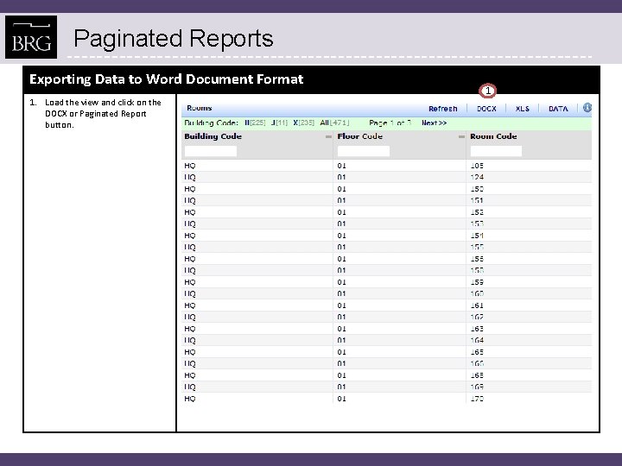Export report with DOCX button

click(486, 109)
